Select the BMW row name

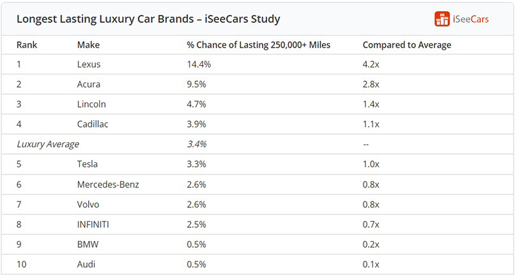pyautogui.click(x=88, y=245)
